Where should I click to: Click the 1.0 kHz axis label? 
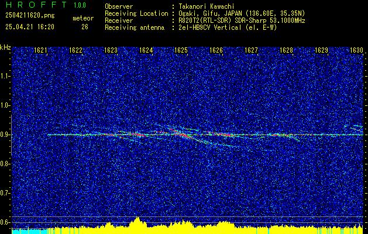point(5,105)
